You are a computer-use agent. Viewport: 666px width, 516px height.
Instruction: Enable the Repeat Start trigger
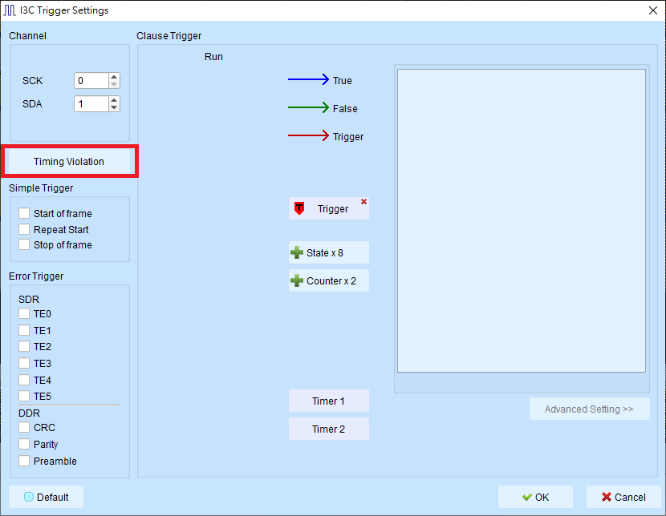pyautogui.click(x=24, y=229)
